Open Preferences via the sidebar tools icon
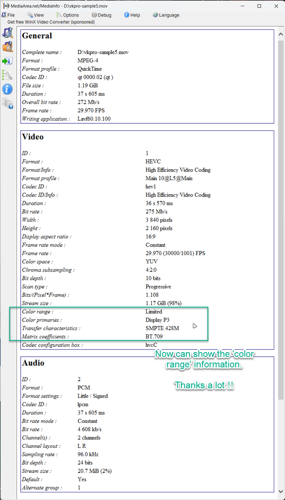This screenshot has width=285, height=500. click(x=7, y=75)
